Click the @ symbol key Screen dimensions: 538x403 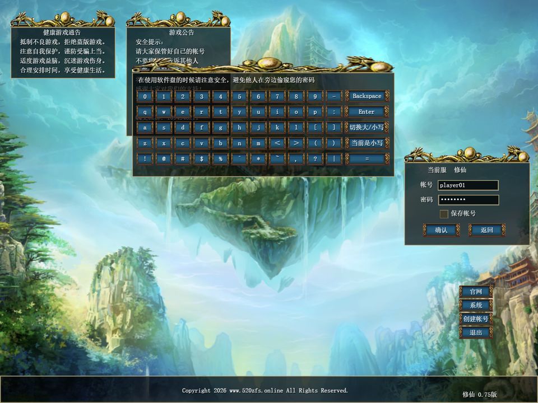(164, 158)
